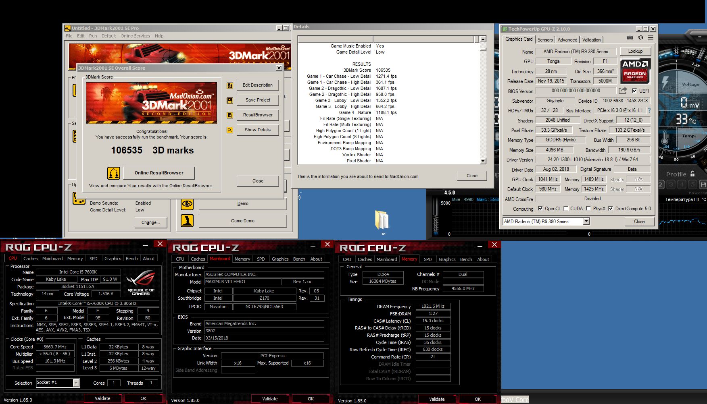The width and height of the screenshot is (707, 404).
Task: Click the floppy icon beside Save Project
Action: [x=230, y=100]
